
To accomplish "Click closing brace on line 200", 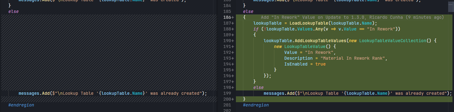I will [x=244, y=99].
